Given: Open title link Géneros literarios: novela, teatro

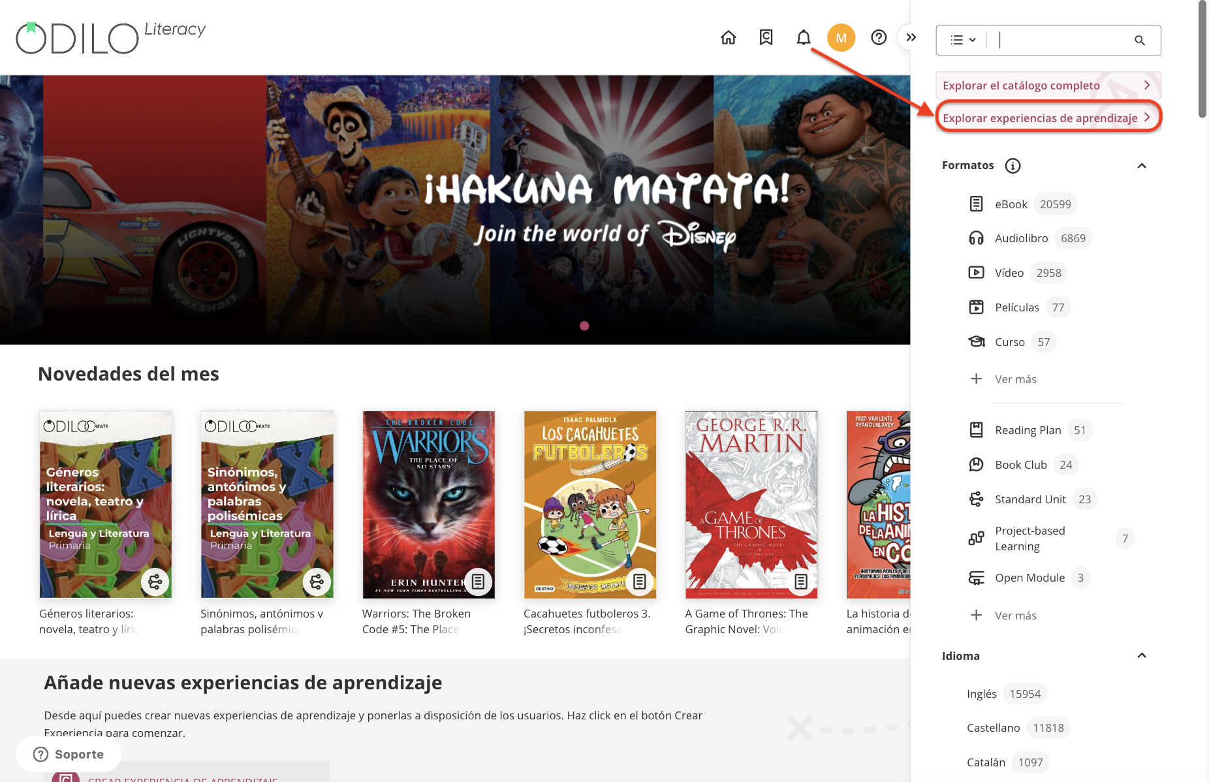Looking at the screenshot, I should [90, 621].
